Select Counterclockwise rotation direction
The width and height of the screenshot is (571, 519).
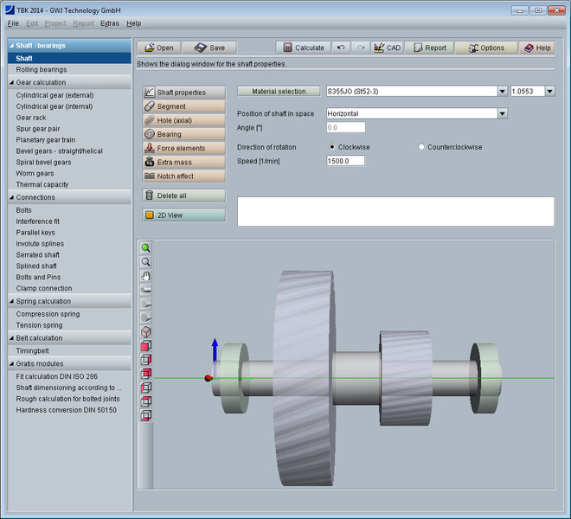tap(422, 147)
